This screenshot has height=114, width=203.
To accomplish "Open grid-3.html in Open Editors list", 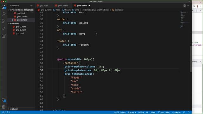I will pos(22,17).
